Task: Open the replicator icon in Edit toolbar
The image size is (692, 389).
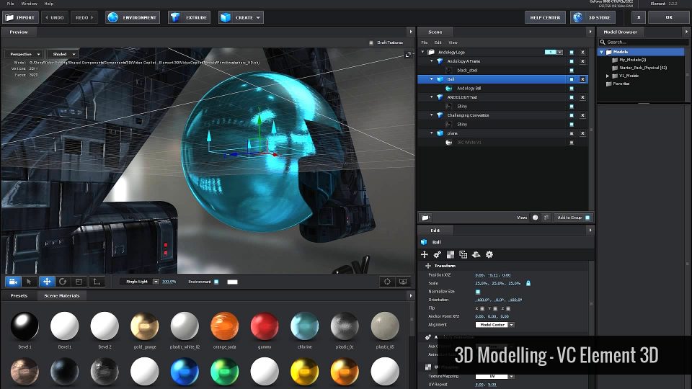Action: (x=463, y=254)
